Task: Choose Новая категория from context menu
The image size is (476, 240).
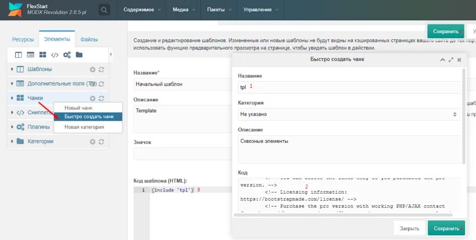Action: pyautogui.click(x=88, y=127)
